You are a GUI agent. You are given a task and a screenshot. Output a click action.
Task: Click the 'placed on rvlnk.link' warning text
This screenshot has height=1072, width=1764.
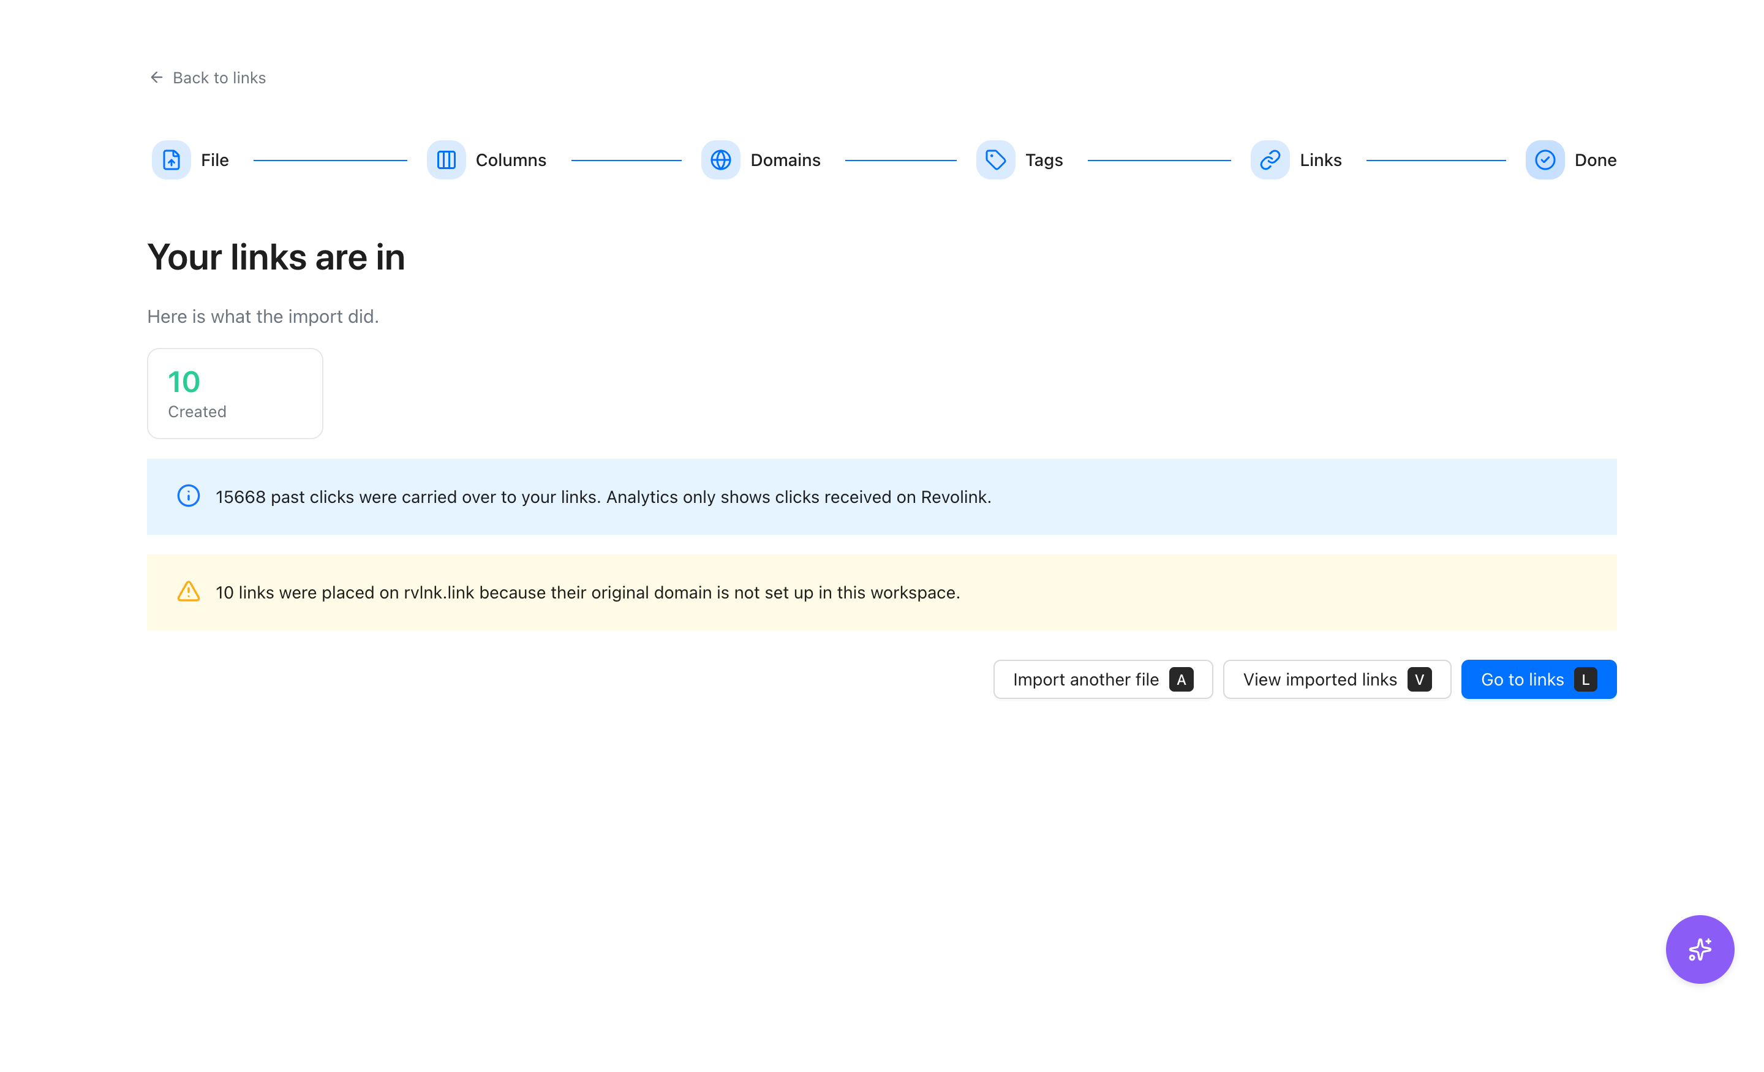(587, 592)
